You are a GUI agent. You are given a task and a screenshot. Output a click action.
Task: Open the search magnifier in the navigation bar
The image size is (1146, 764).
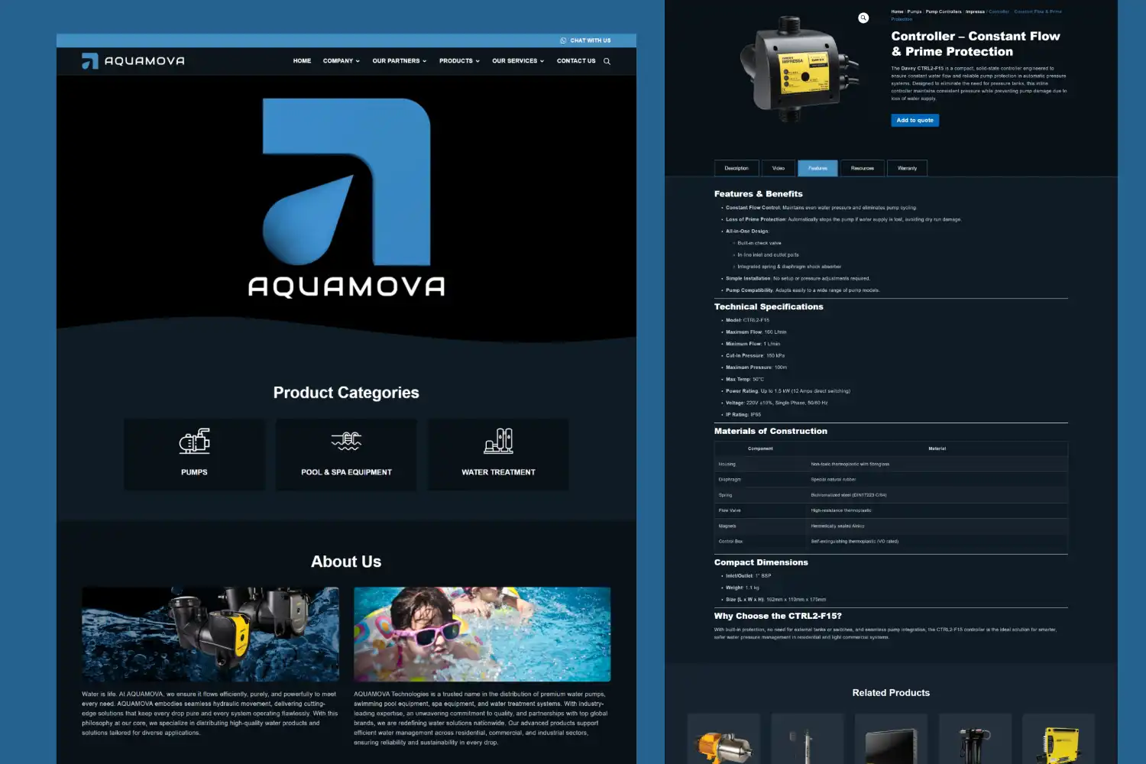pyautogui.click(x=607, y=61)
